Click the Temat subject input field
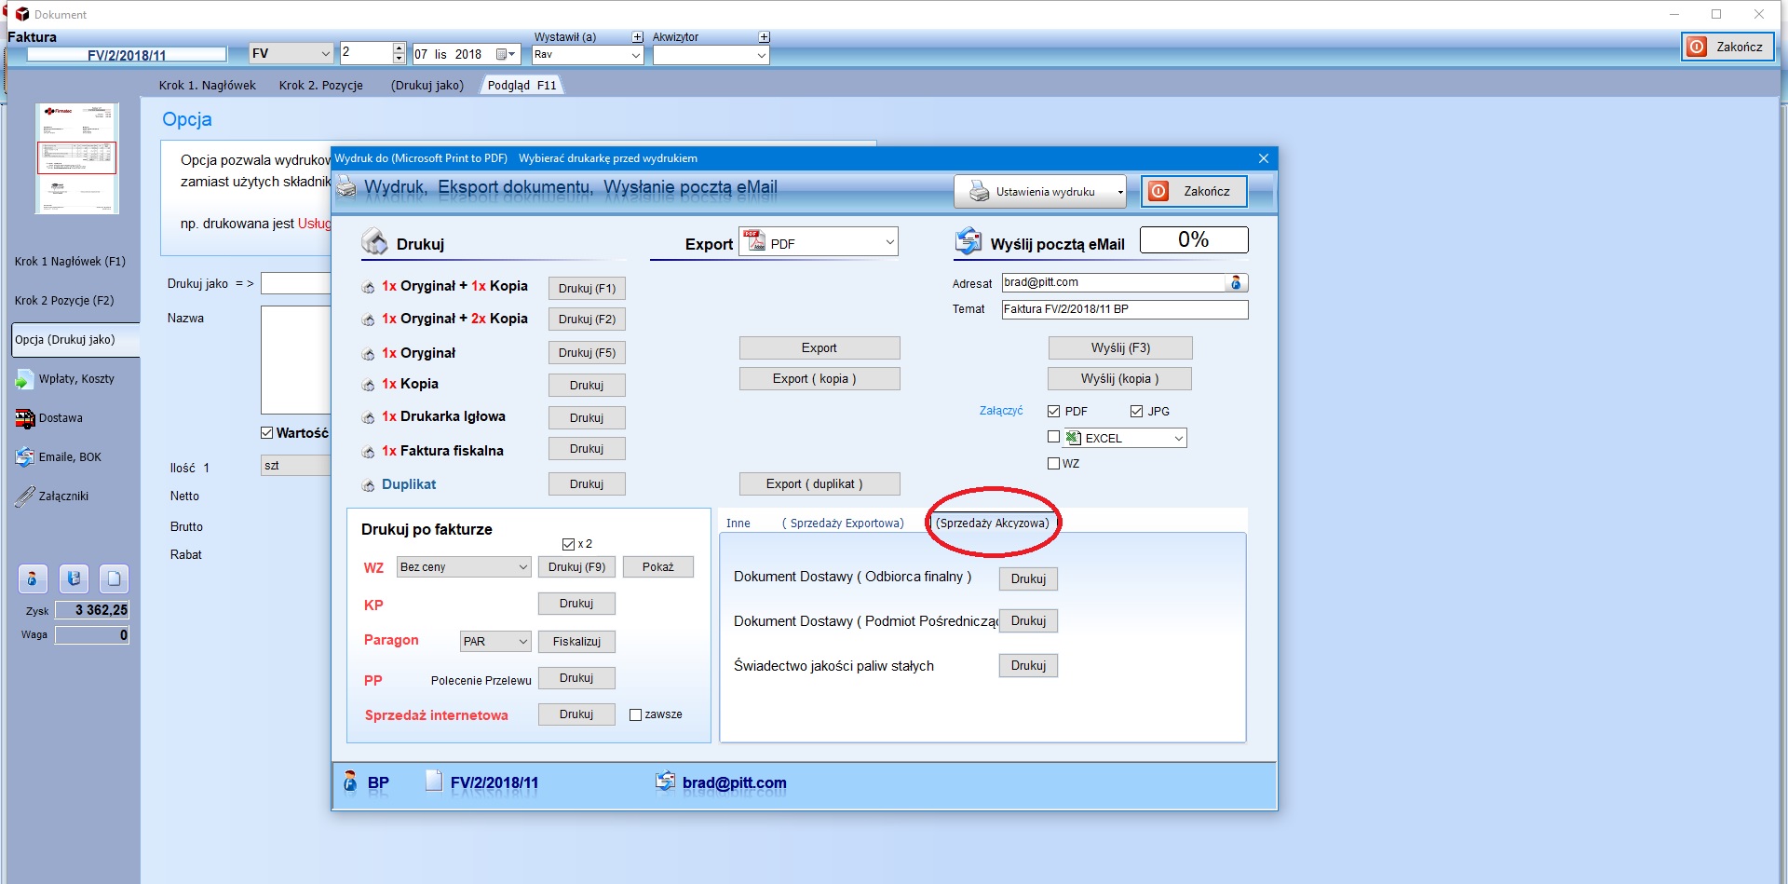The image size is (1788, 884). 1124,309
